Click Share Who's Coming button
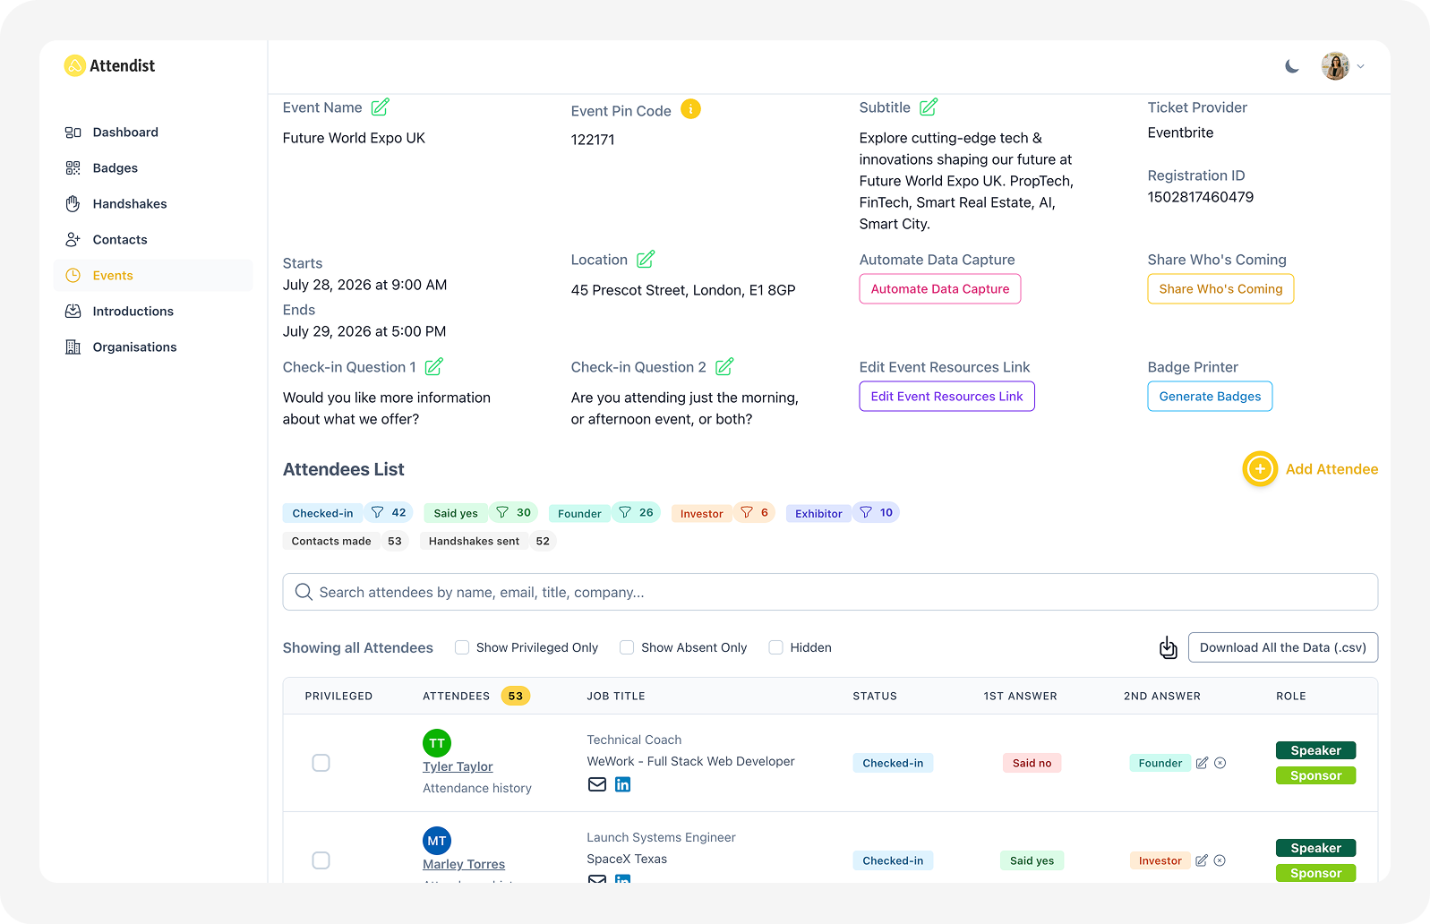This screenshot has height=924, width=1430. pyautogui.click(x=1220, y=289)
